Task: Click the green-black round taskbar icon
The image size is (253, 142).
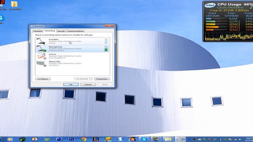Action: tap(23, 139)
